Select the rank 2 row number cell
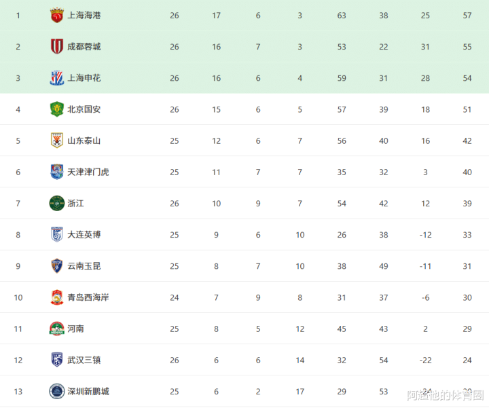 [18, 47]
